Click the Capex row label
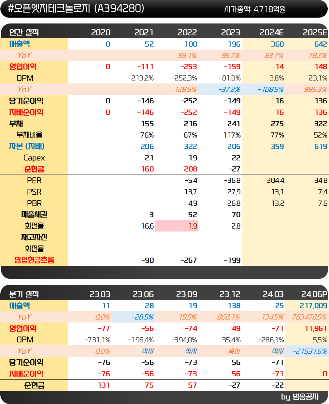The image size is (329, 404). click(34, 158)
